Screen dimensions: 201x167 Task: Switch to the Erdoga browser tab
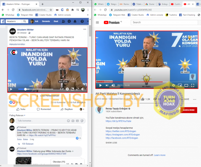[x=163, y=4]
